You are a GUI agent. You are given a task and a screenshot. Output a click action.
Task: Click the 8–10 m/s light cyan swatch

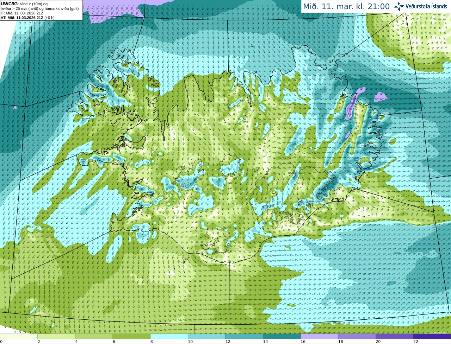(x=169, y=337)
